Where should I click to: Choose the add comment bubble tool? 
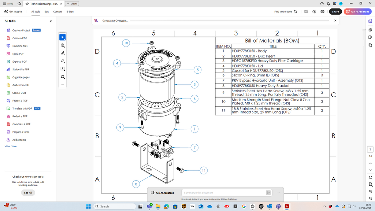(62, 45)
